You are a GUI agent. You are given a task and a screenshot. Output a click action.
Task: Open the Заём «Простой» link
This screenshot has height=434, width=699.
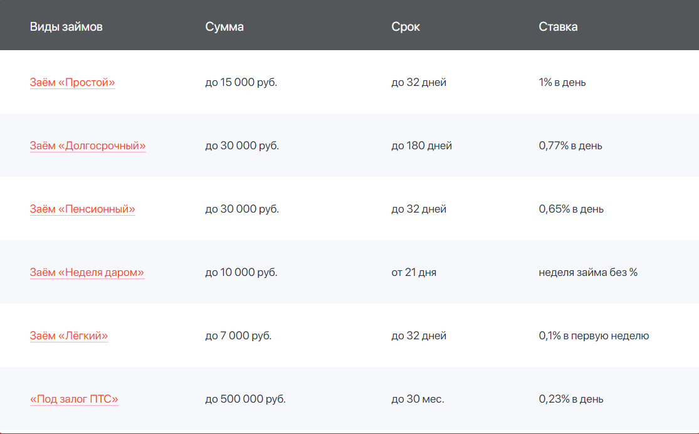pos(72,82)
